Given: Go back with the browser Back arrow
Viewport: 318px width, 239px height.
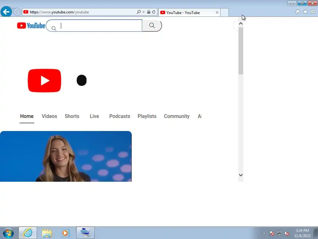Looking at the screenshot, I should (6, 12).
